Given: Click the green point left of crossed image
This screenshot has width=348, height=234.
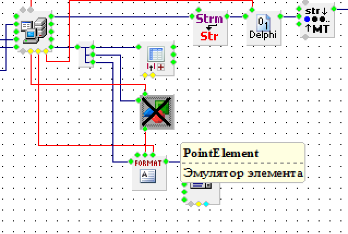Looking at the screenshot, I should (x=139, y=100).
